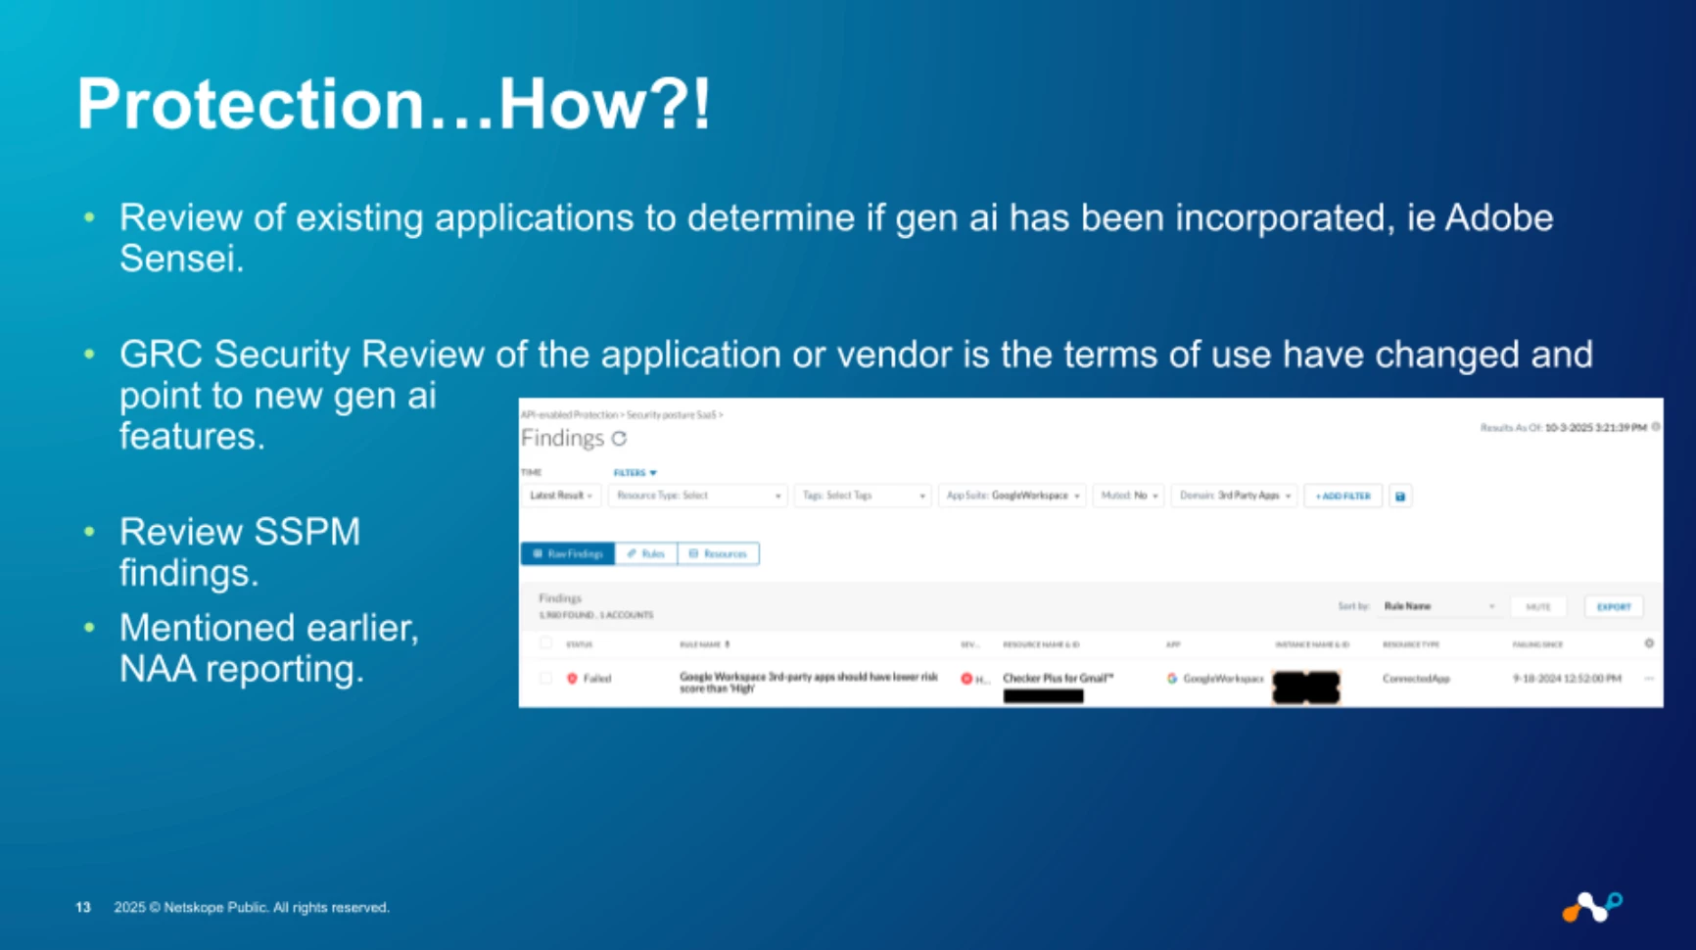1696x950 pixels.
Task: Click the save filter disk icon
Action: point(1400,496)
